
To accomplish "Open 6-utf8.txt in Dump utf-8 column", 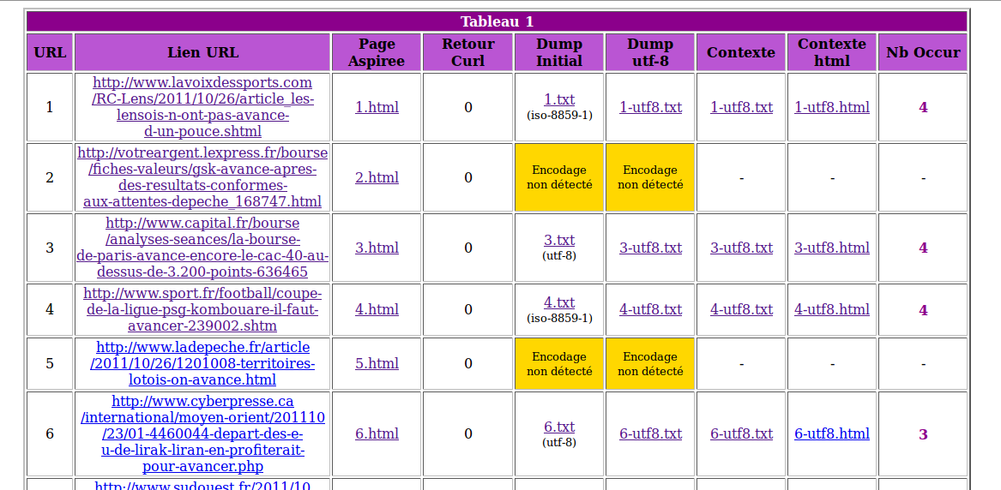I will 650,434.
